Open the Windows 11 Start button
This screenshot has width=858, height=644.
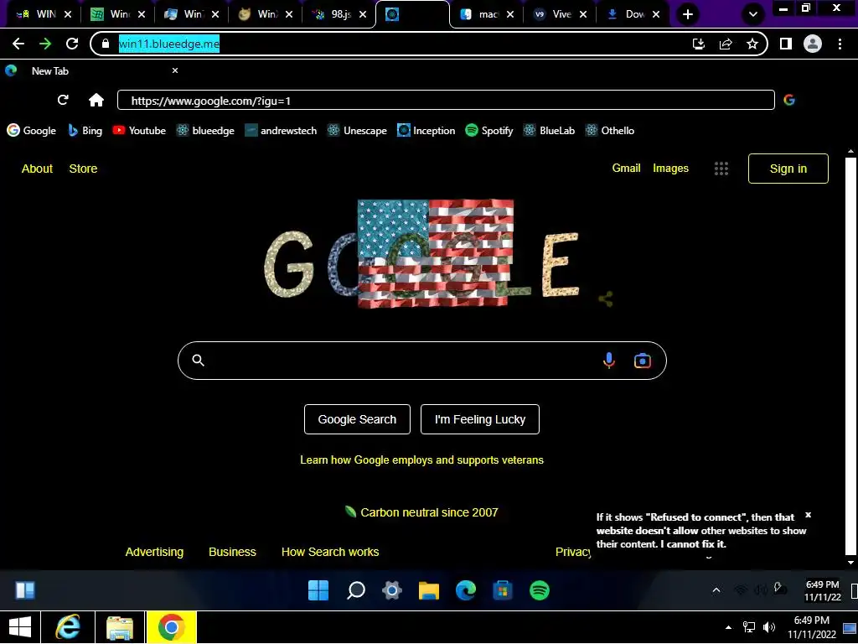point(318,590)
